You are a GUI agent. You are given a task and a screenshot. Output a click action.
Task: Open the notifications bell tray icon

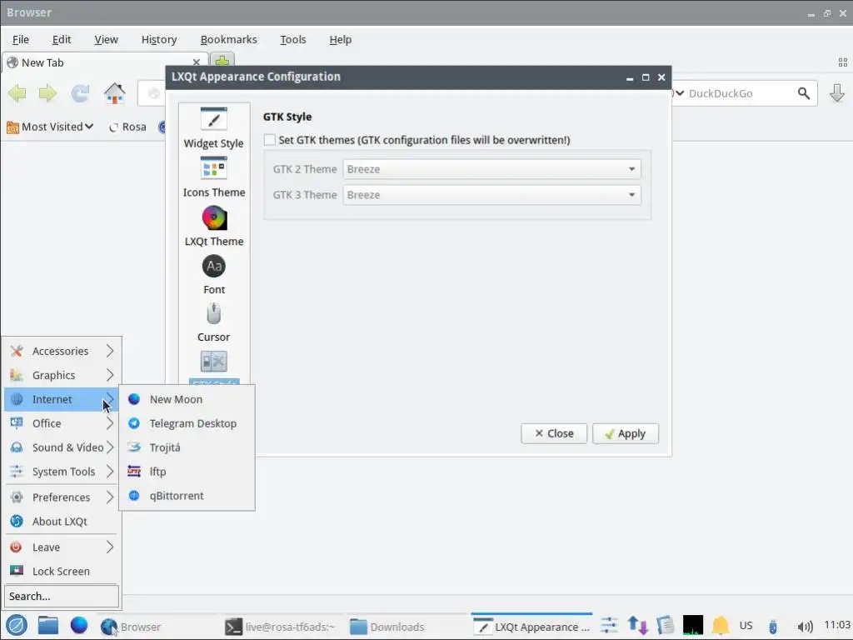(721, 626)
